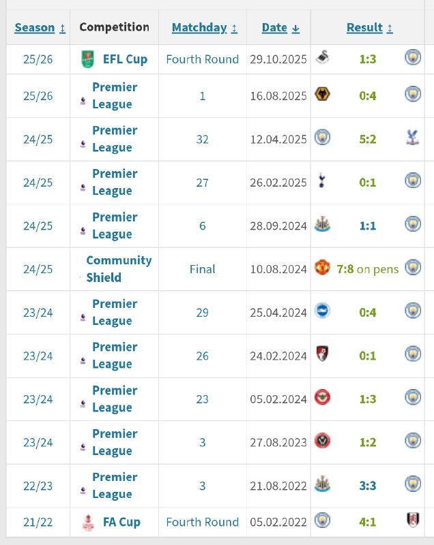The height and width of the screenshot is (545, 434).
Task: Sort the table by Date column
Action: 280,28
